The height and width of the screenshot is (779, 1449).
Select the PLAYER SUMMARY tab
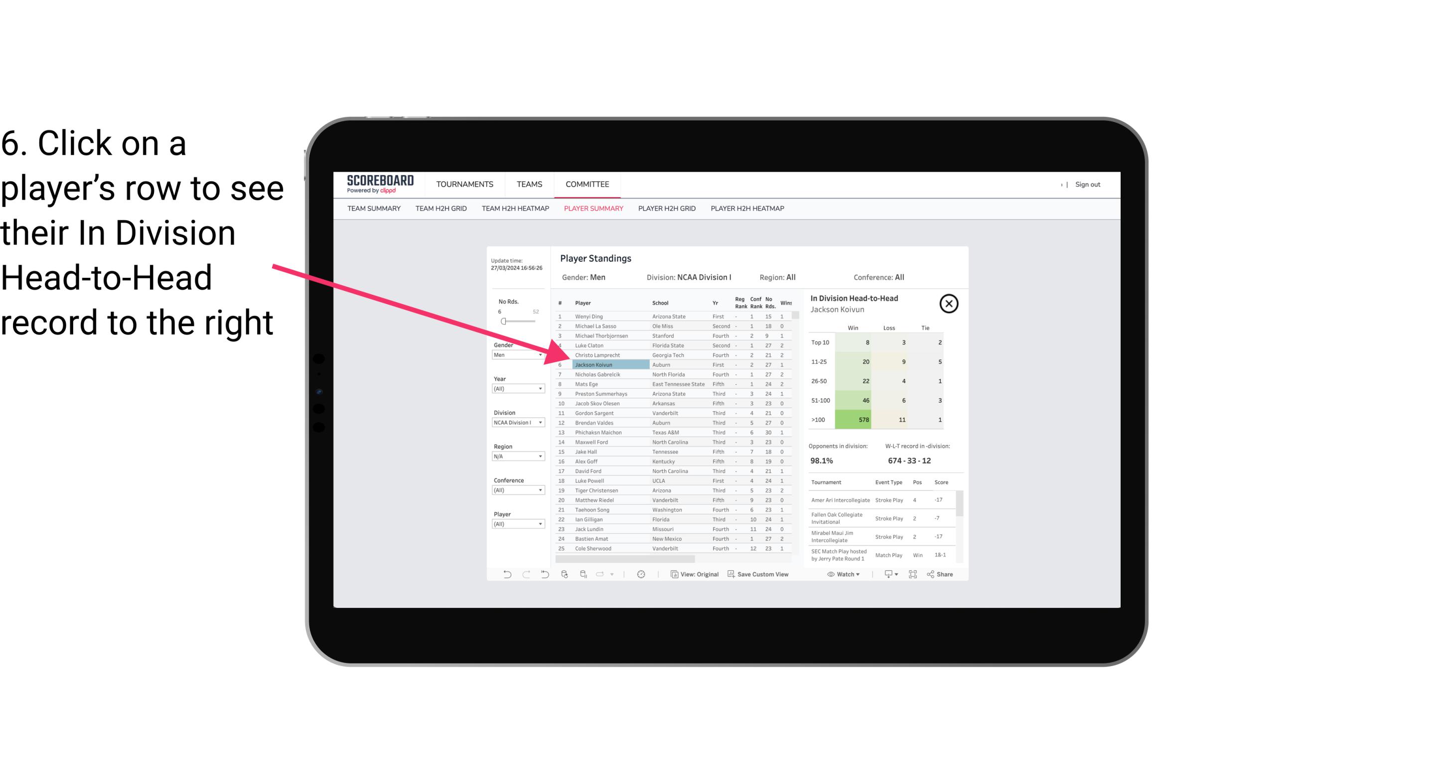(591, 208)
